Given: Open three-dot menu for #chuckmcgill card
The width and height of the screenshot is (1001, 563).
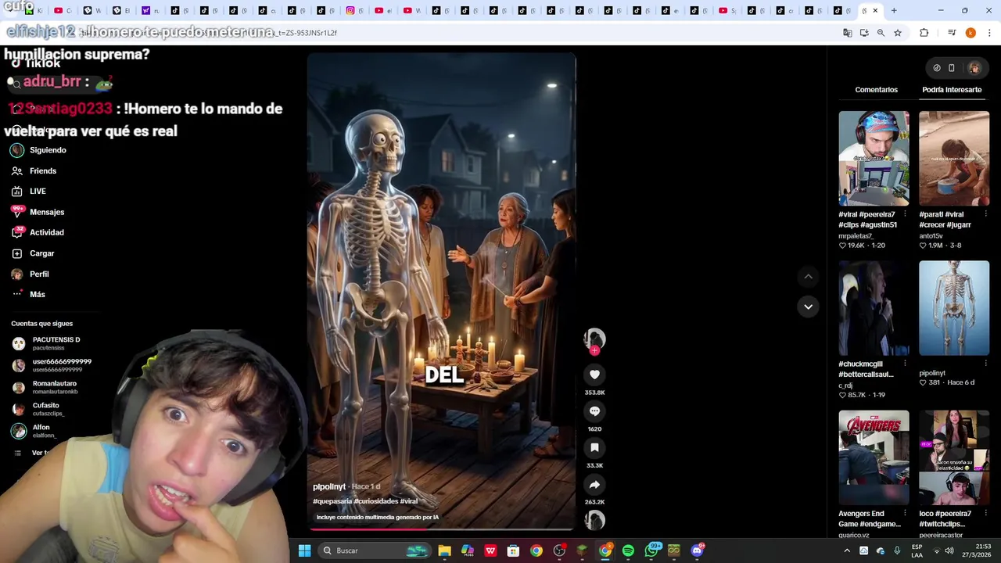Looking at the screenshot, I should coord(905,364).
